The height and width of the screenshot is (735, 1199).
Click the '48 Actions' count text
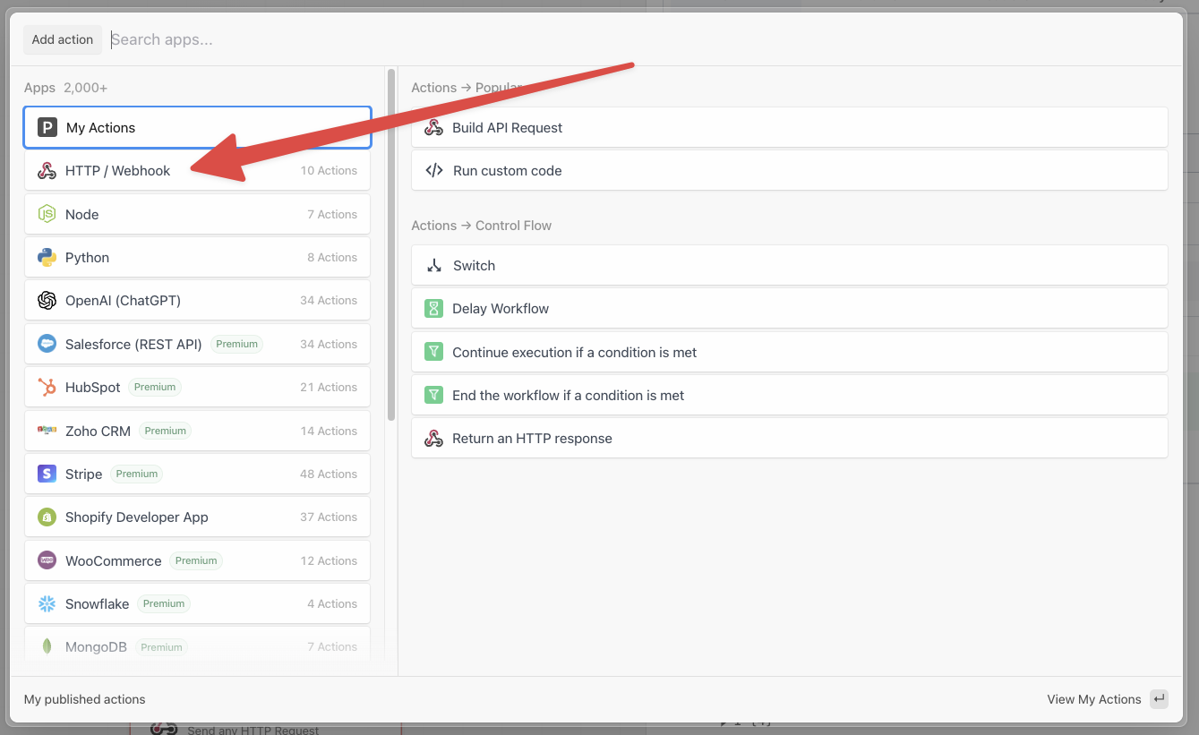329,474
